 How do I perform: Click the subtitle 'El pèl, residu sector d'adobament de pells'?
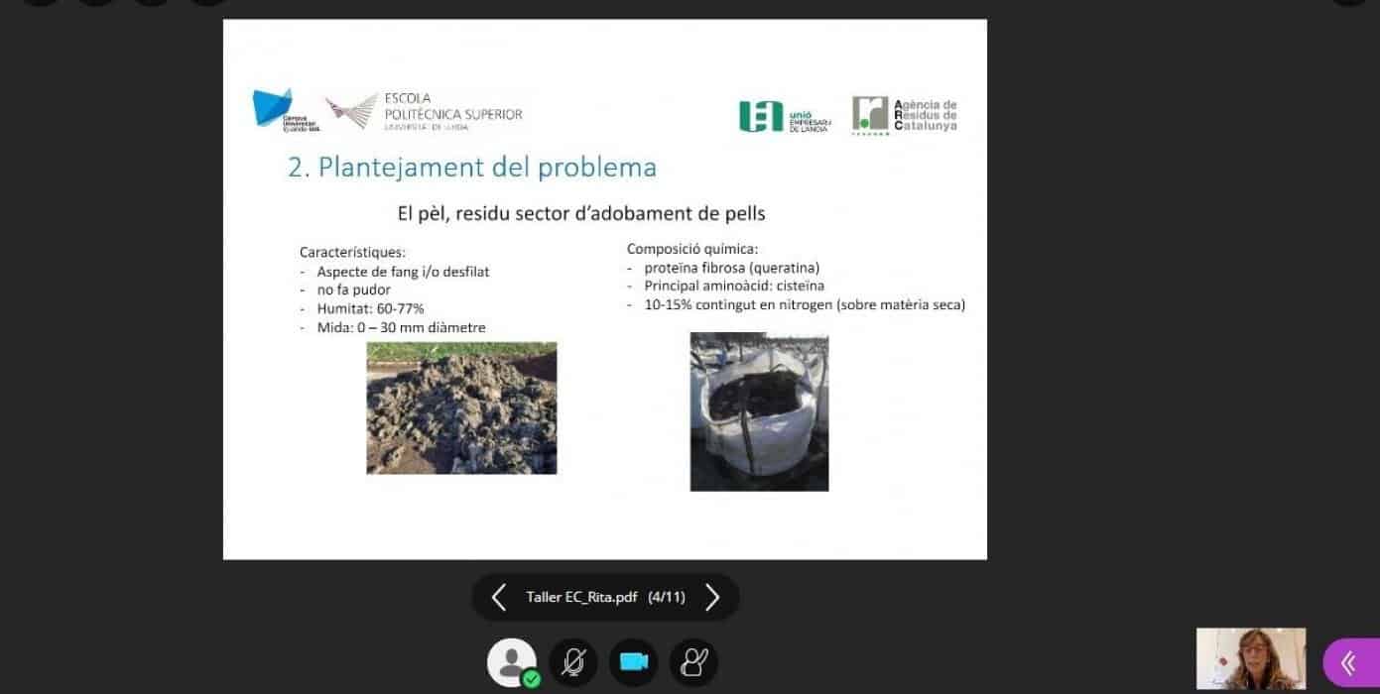581,213
